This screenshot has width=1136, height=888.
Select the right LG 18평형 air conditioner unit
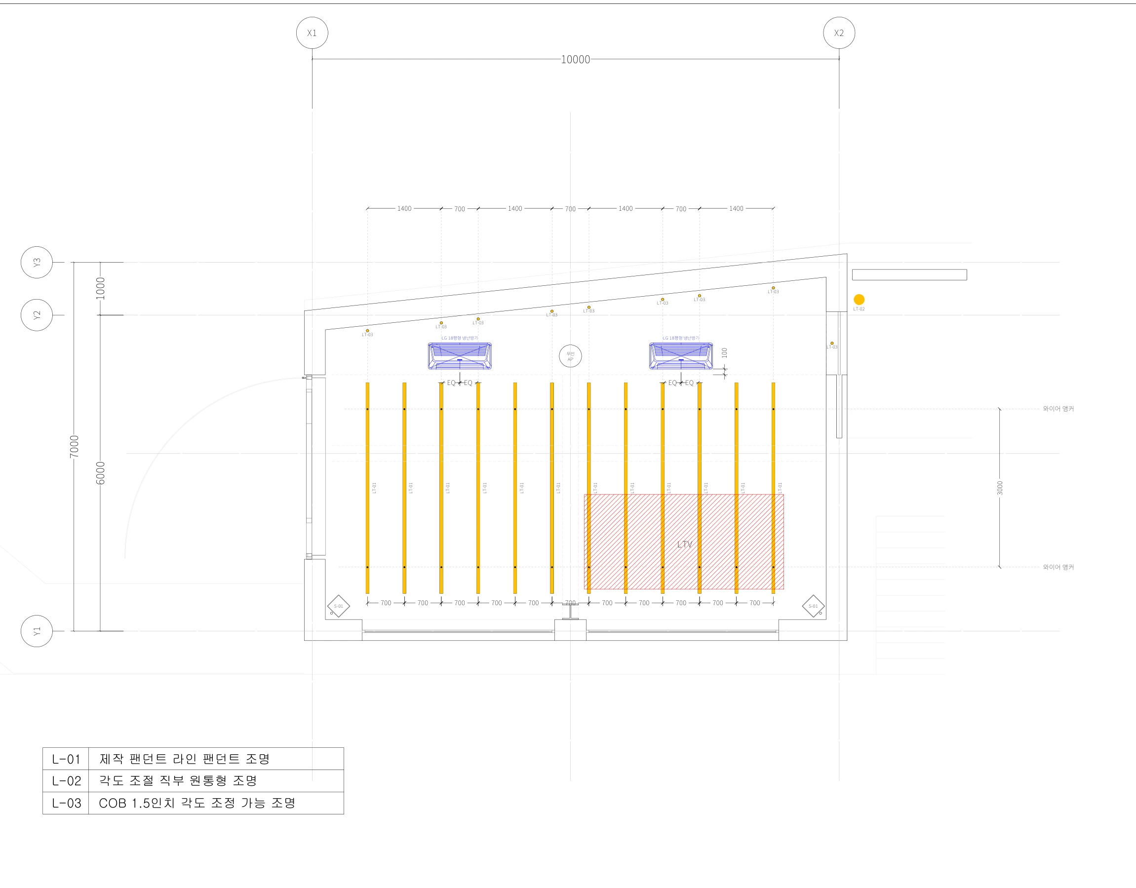click(x=681, y=356)
